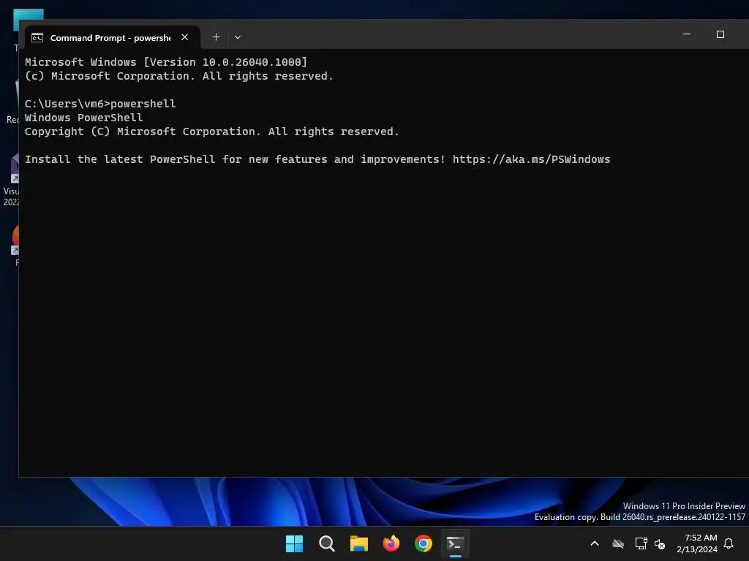Viewport: 749px width, 561px height.
Task: Select the Command Prompt - powershell tab
Action: click(112, 38)
